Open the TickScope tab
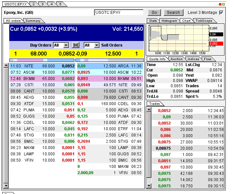This screenshot has height=194, width=237. pyautogui.click(x=204, y=21)
